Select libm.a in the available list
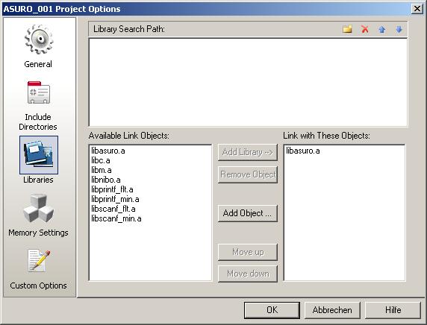427x325 pixels. (x=102, y=170)
